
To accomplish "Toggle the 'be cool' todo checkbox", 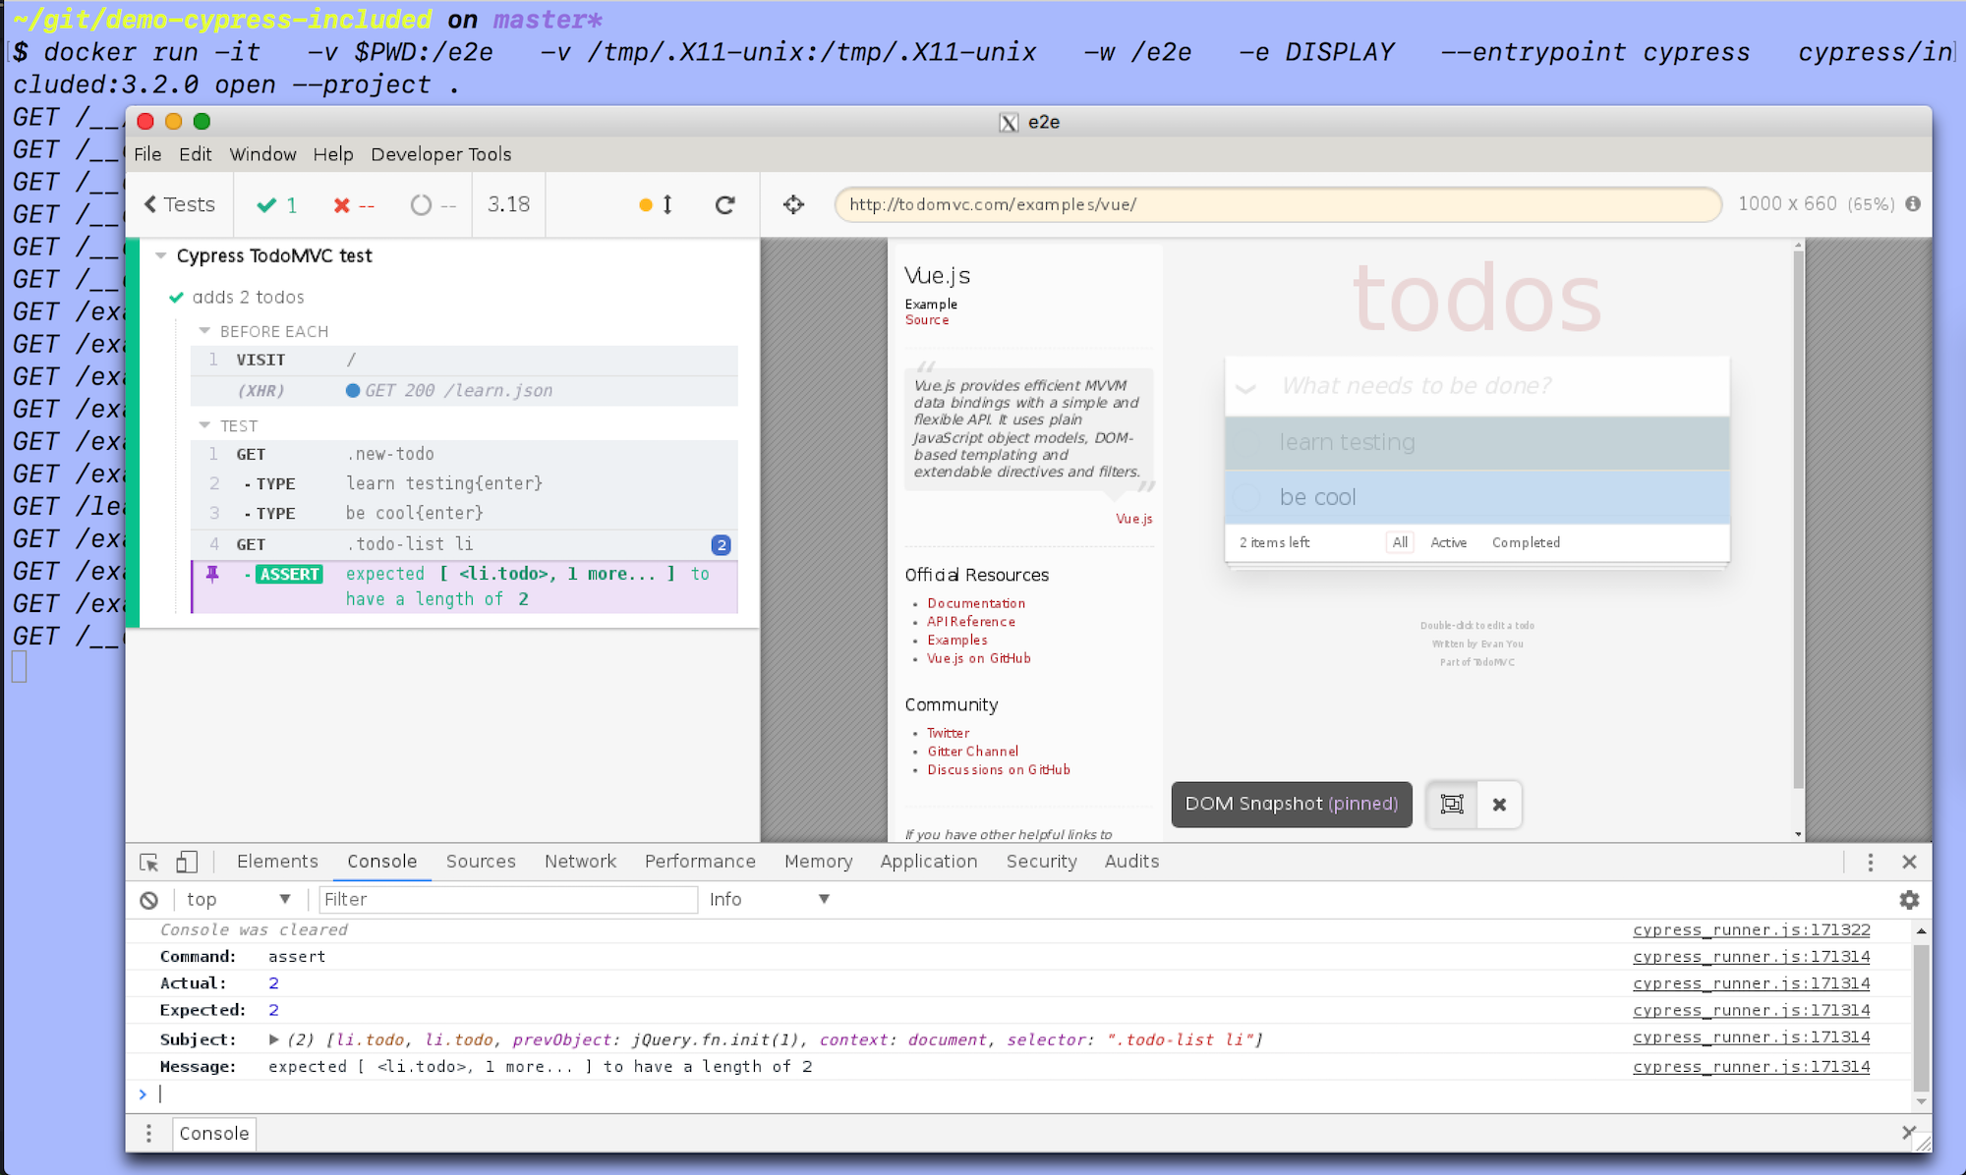I will tap(1247, 497).
